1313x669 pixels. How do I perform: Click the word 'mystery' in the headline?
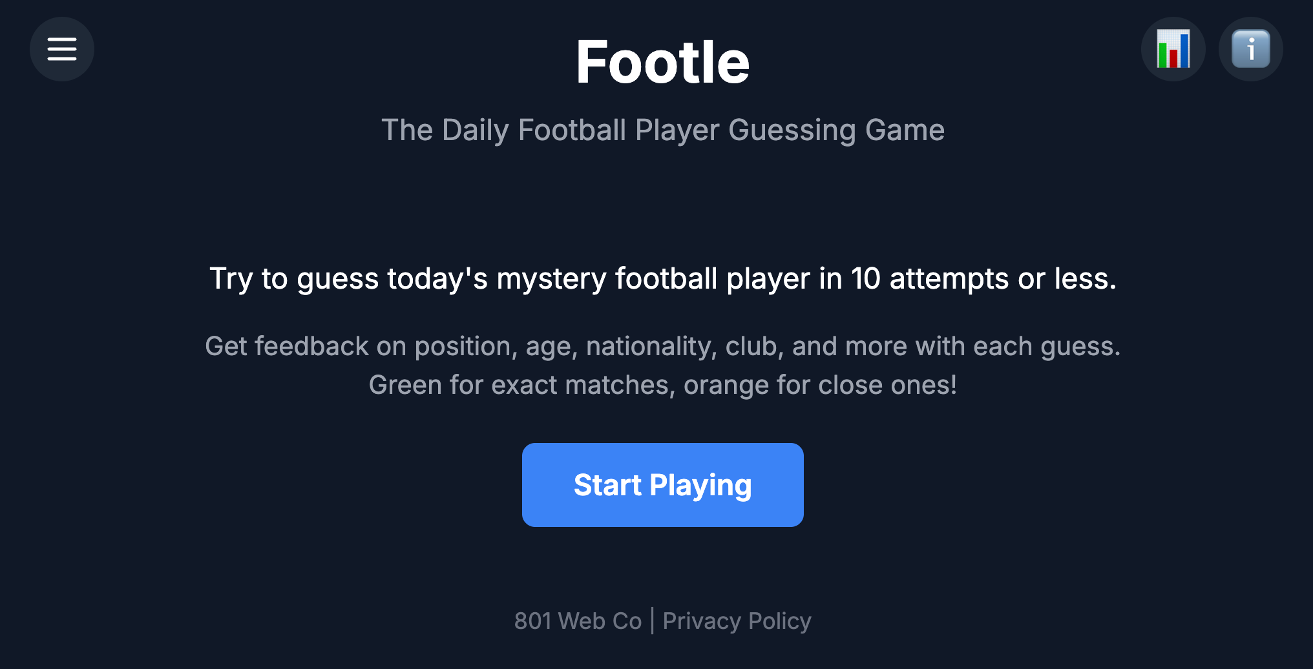551,278
